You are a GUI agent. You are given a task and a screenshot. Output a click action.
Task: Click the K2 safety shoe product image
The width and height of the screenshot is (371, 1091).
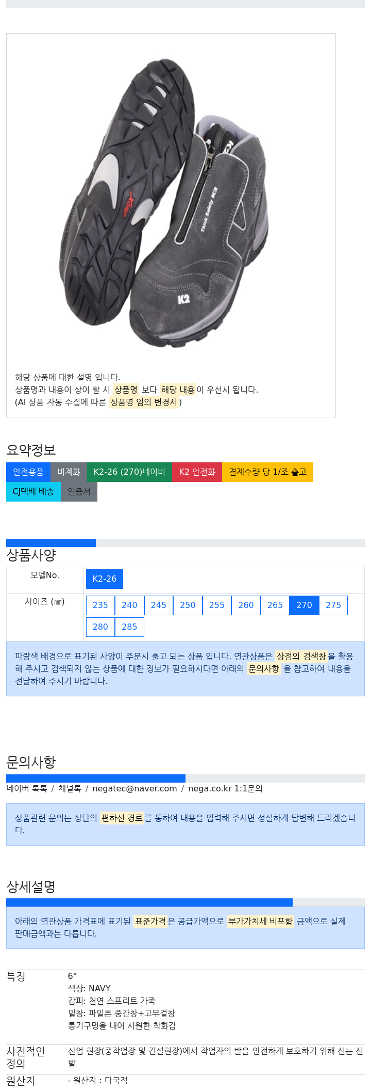point(164,202)
